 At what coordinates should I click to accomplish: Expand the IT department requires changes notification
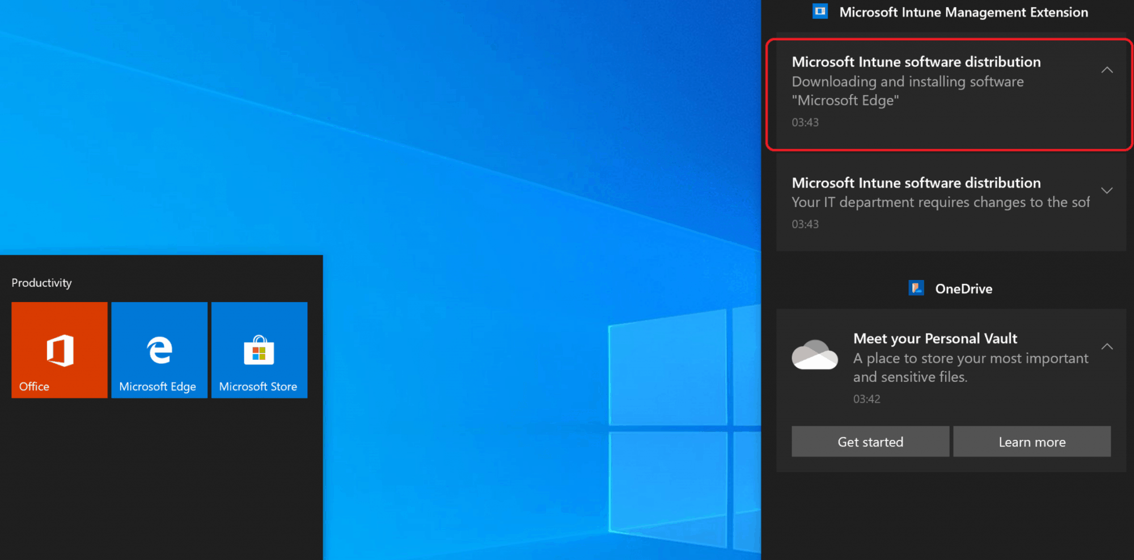click(1107, 190)
